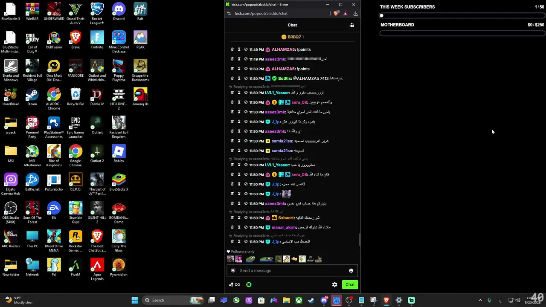Viewport: 546px width, 307px height.
Task: Delete J_1p's image message
Action: 232,194
